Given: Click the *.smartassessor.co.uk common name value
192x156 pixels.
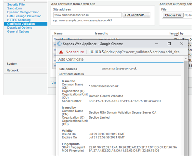Looking at the screenshot, I should click(104, 86).
